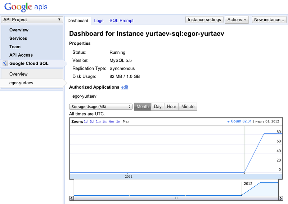The image size is (288, 204).
Task: Zoom chart to 1d
Action: tap(86, 121)
